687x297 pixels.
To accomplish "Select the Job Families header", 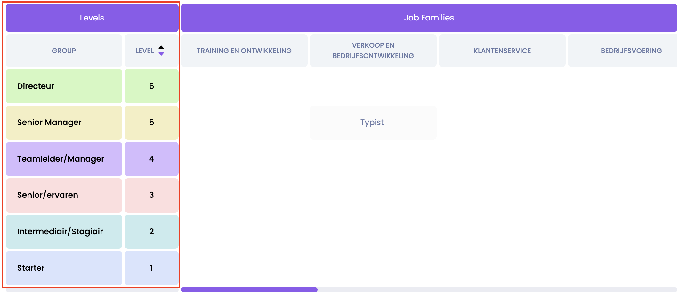I will click(x=429, y=18).
